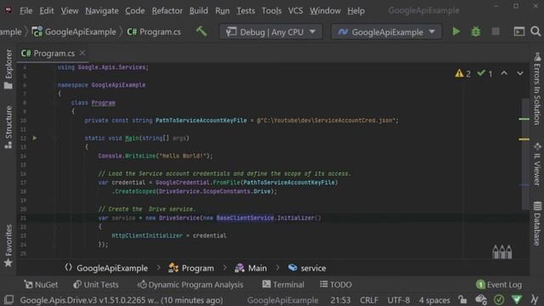544x306 pixels.
Task: Click the pencils icon in editor corner
Action: (502, 252)
